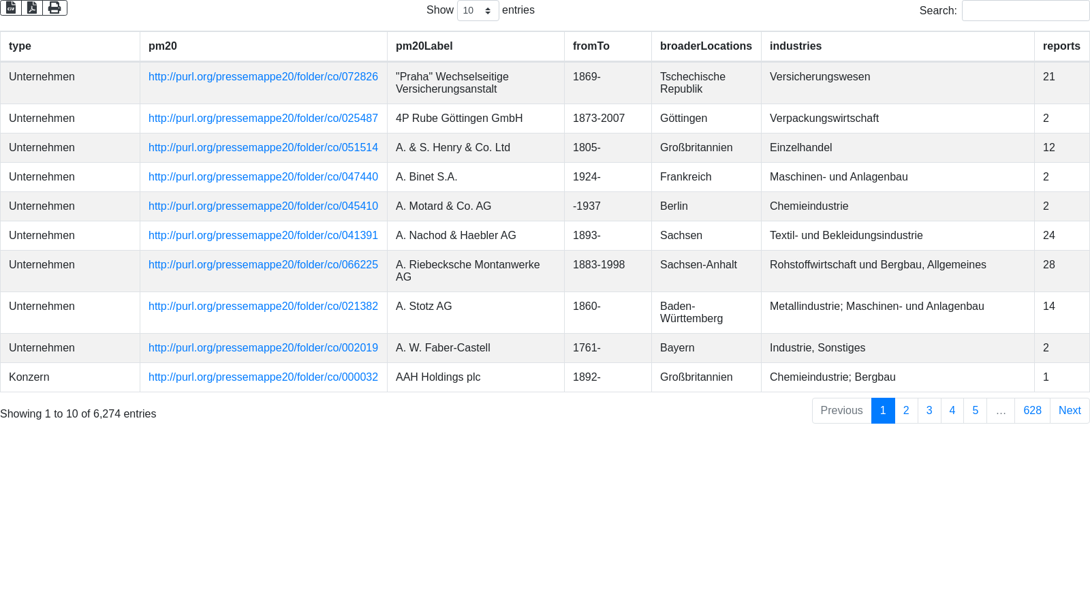This screenshot has width=1090, height=613.
Task: Export the table as PDF
Action: [x=32, y=7]
